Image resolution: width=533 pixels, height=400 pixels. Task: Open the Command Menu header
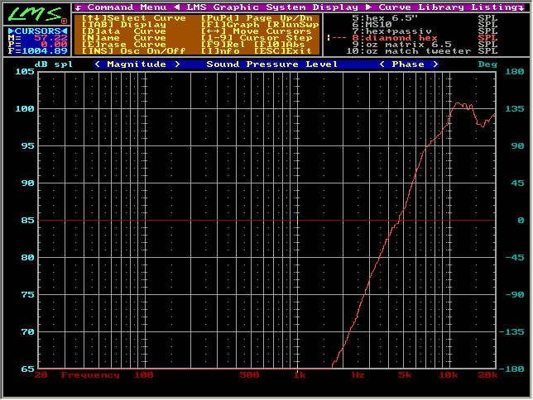(127, 7)
